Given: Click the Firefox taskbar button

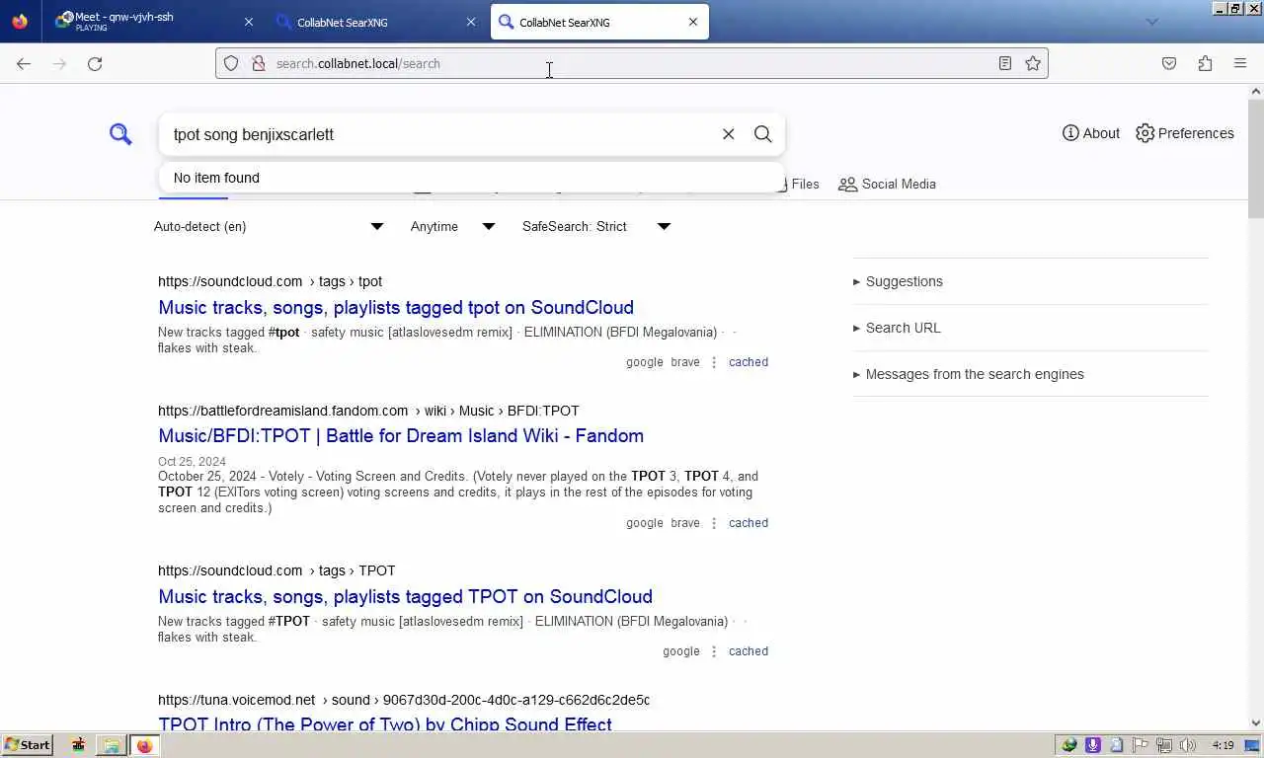Looking at the screenshot, I should 145,745.
